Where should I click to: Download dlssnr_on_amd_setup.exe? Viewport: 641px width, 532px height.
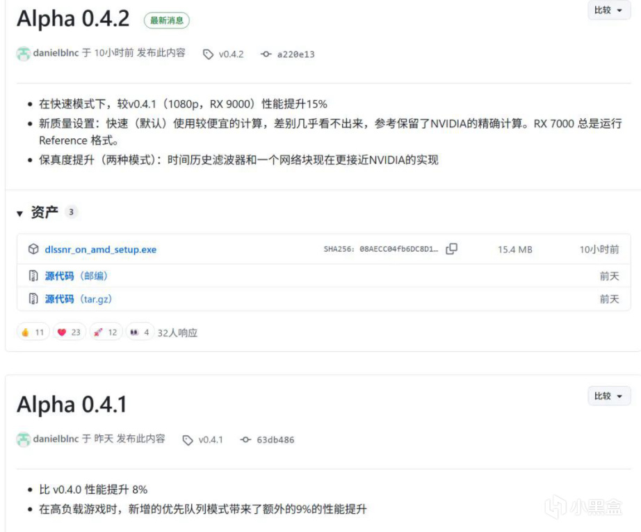pos(101,250)
